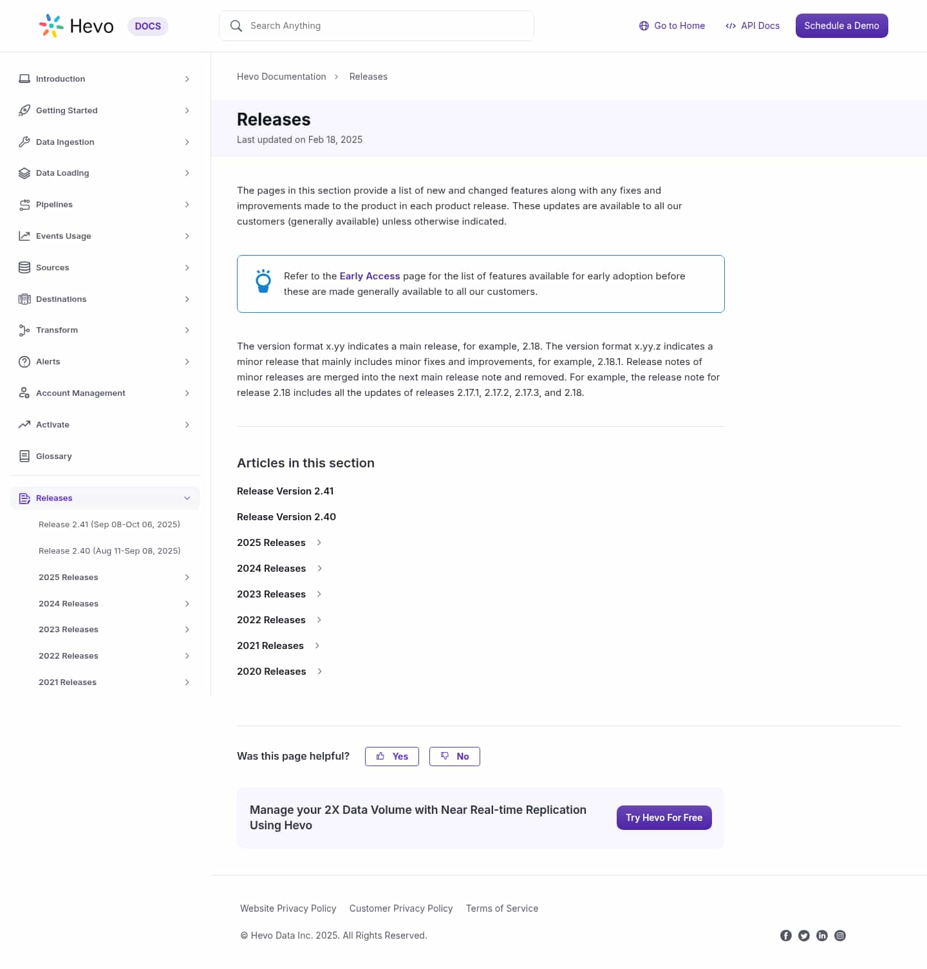
Task: Open Hevo's LinkedIn page icon
Action: [821, 936]
